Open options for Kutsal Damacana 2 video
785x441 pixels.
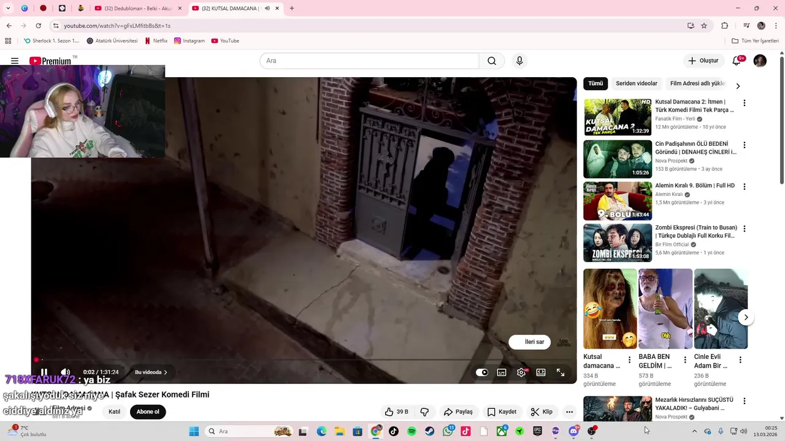pos(745,103)
